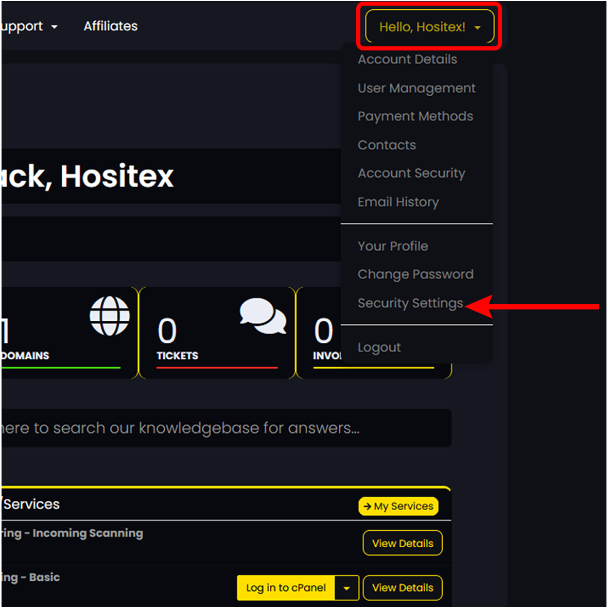Click Log in to cPanel button
Screen dimensions: 608x608
[286, 587]
